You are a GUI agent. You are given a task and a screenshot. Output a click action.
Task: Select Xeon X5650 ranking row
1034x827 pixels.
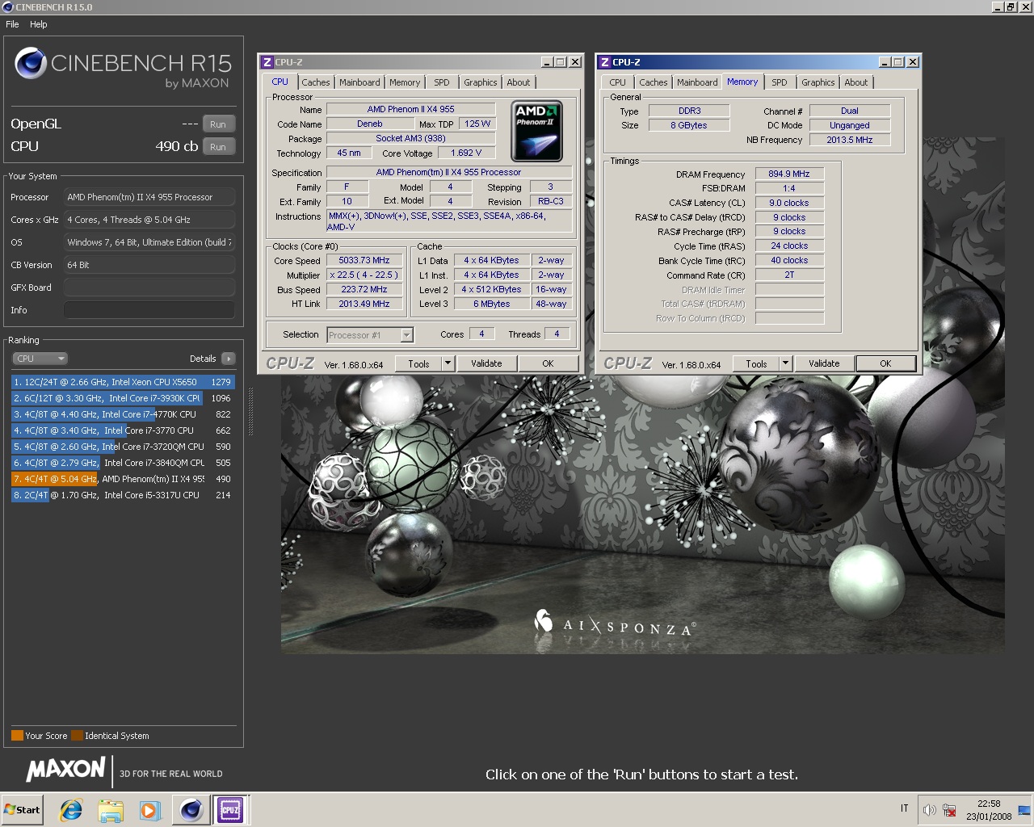click(123, 382)
